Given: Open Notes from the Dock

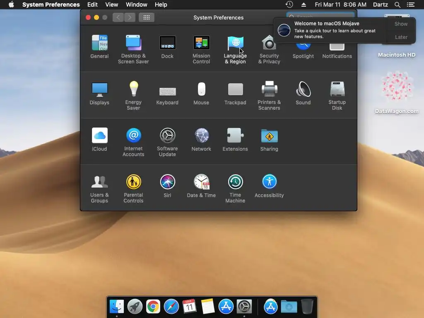Looking at the screenshot, I should pos(208,307).
